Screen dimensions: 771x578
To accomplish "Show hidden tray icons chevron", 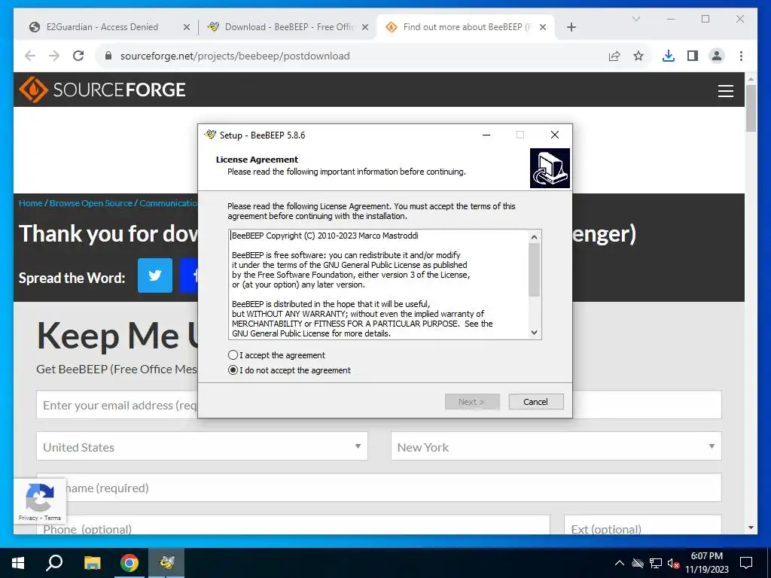I will tap(620, 563).
